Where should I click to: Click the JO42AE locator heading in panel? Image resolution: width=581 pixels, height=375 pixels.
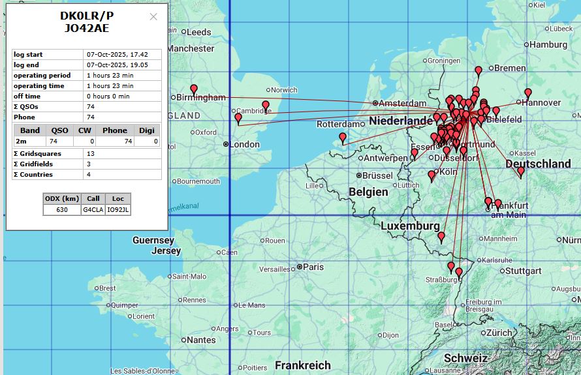pos(87,27)
